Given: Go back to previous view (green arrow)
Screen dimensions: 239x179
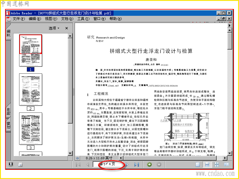Looking at the screenshot, I should 149,164.
